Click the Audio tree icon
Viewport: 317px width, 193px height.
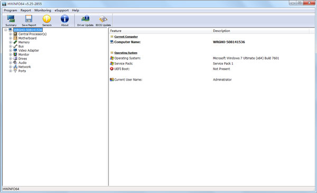15,63
